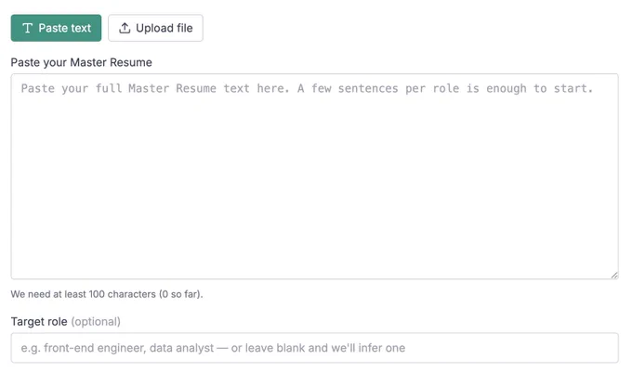Viewport: 632px width, 373px height.
Task: Grab the textarea resize handle corner
Action: [613, 275]
